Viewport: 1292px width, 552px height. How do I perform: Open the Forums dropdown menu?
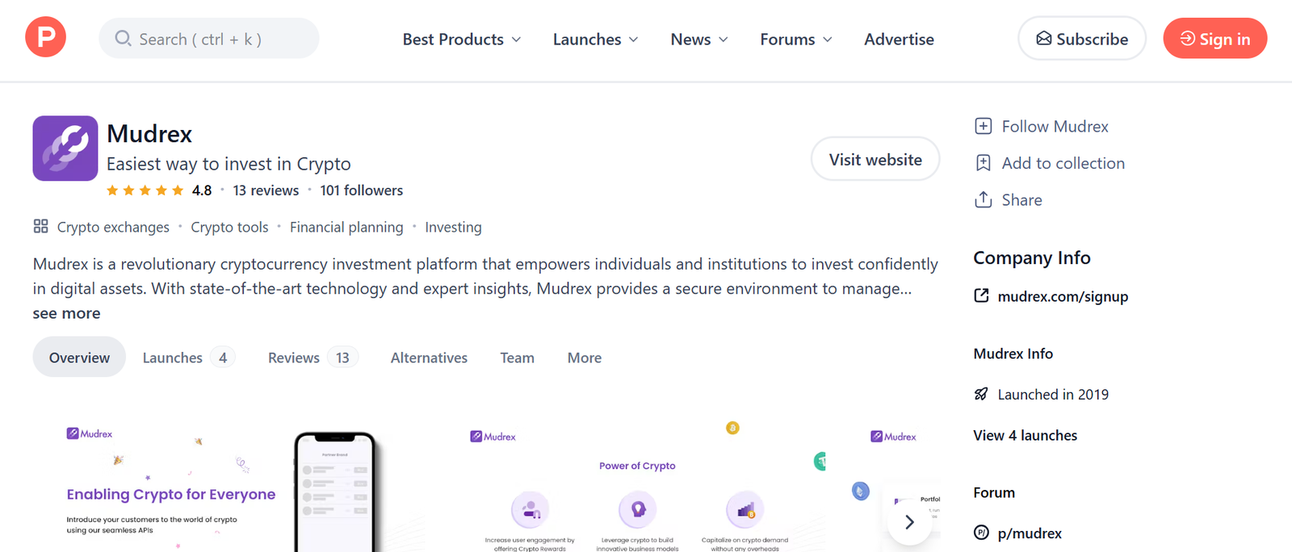coord(795,39)
